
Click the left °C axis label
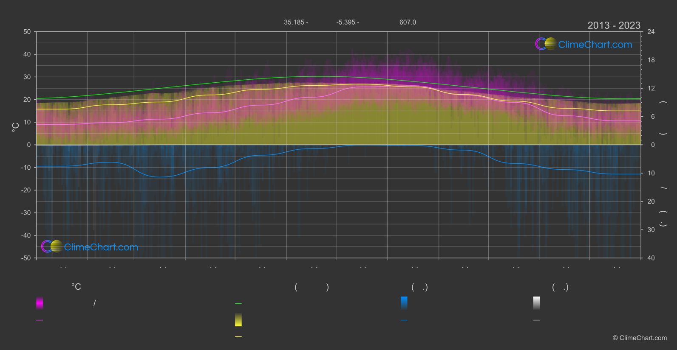coord(16,127)
